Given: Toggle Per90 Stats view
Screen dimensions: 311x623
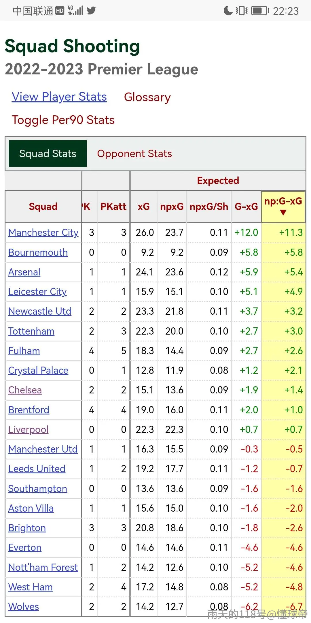Looking at the screenshot, I should click(63, 120).
